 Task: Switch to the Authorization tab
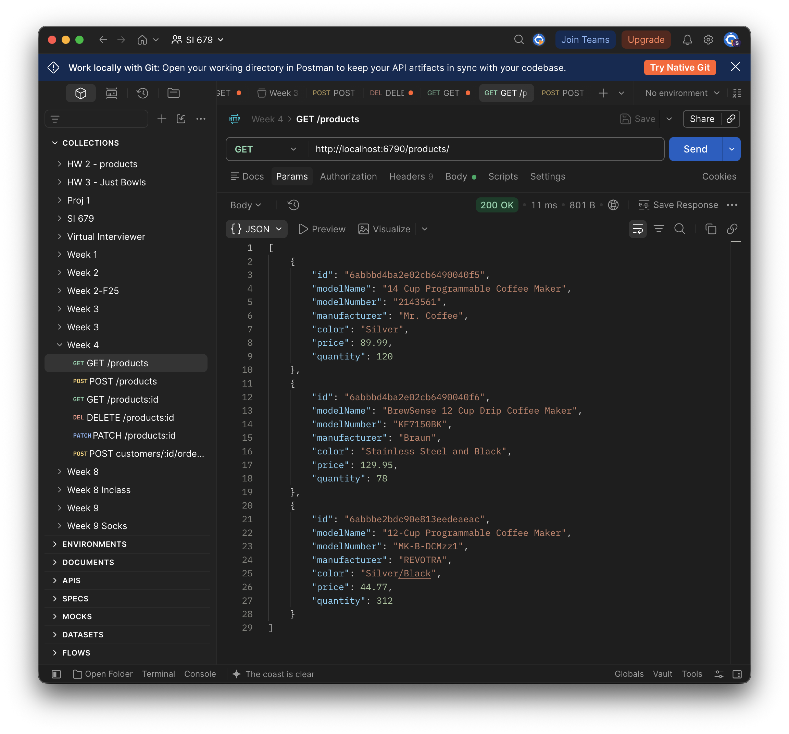click(x=348, y=176)
